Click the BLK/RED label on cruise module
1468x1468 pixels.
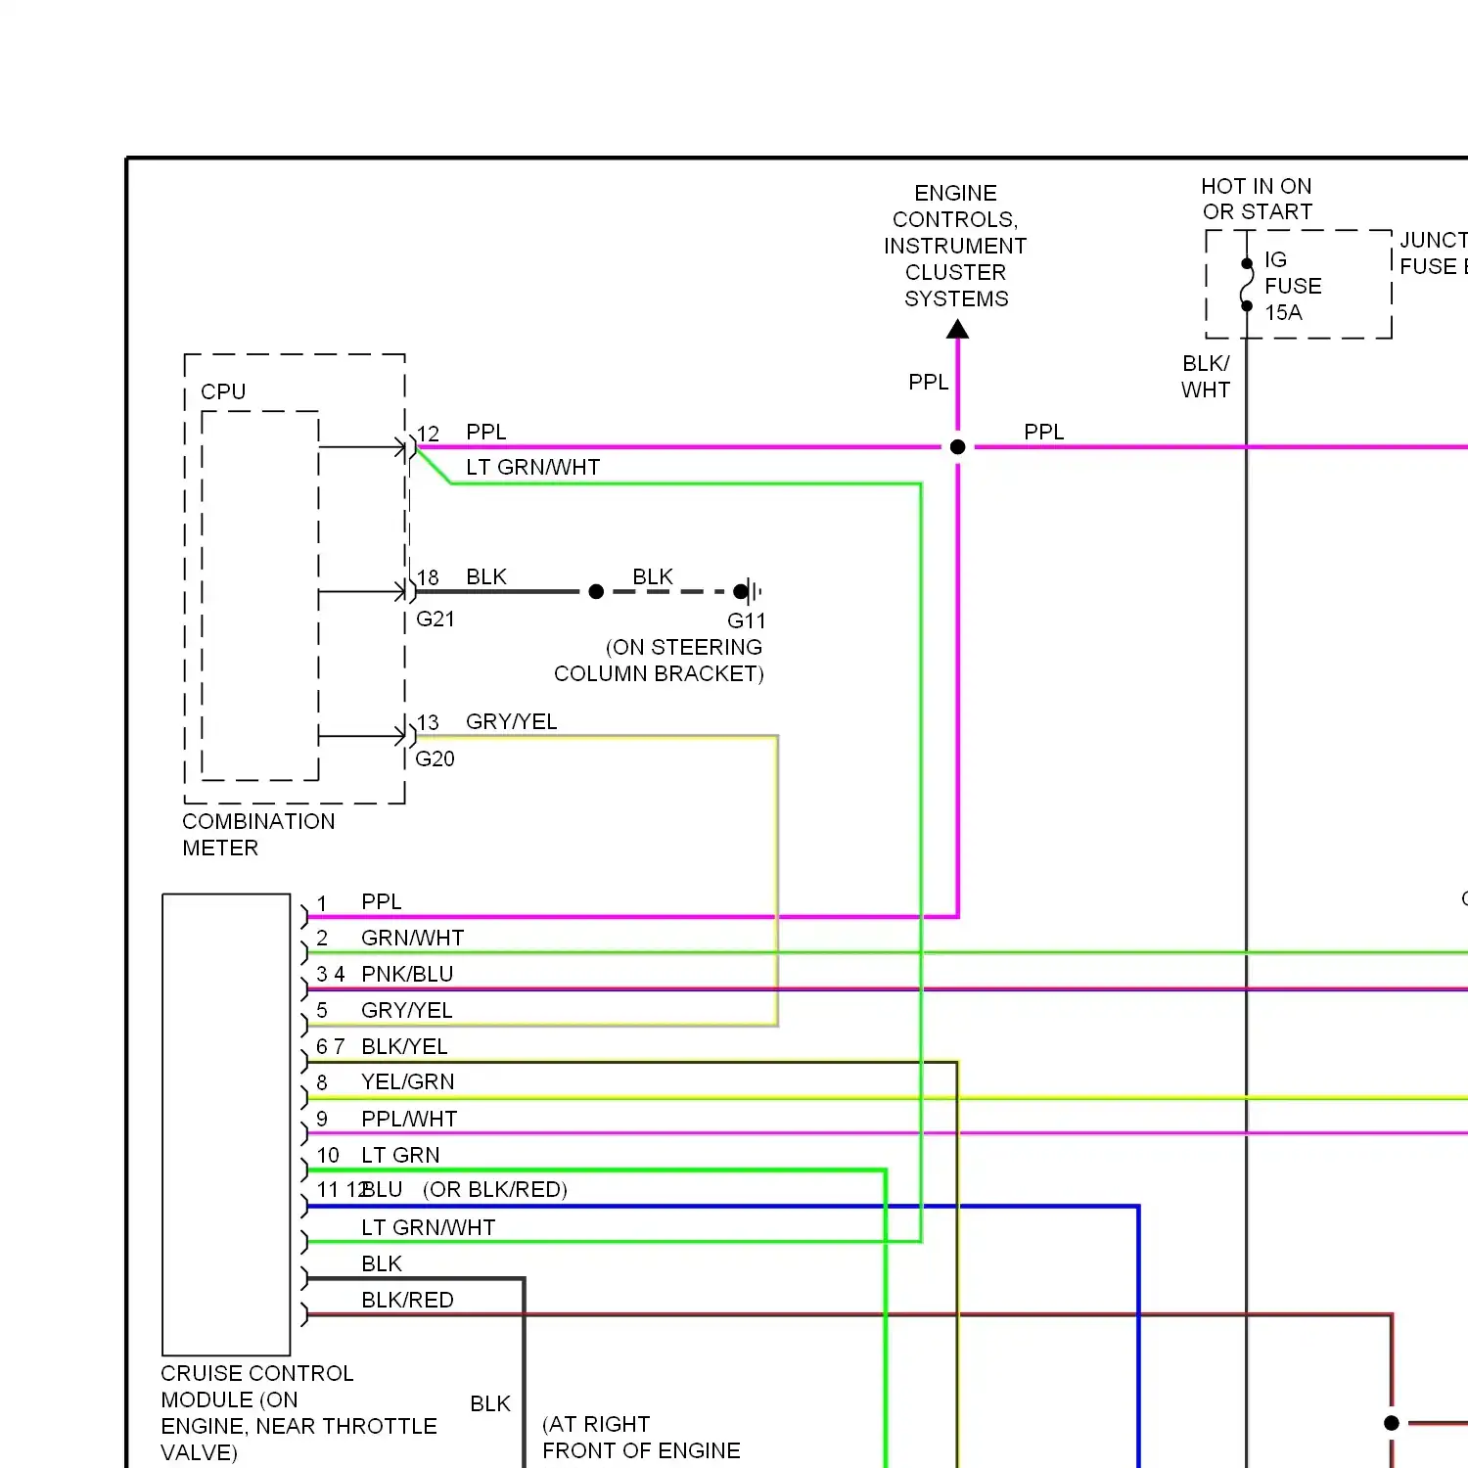click(x=407, y=1300)
